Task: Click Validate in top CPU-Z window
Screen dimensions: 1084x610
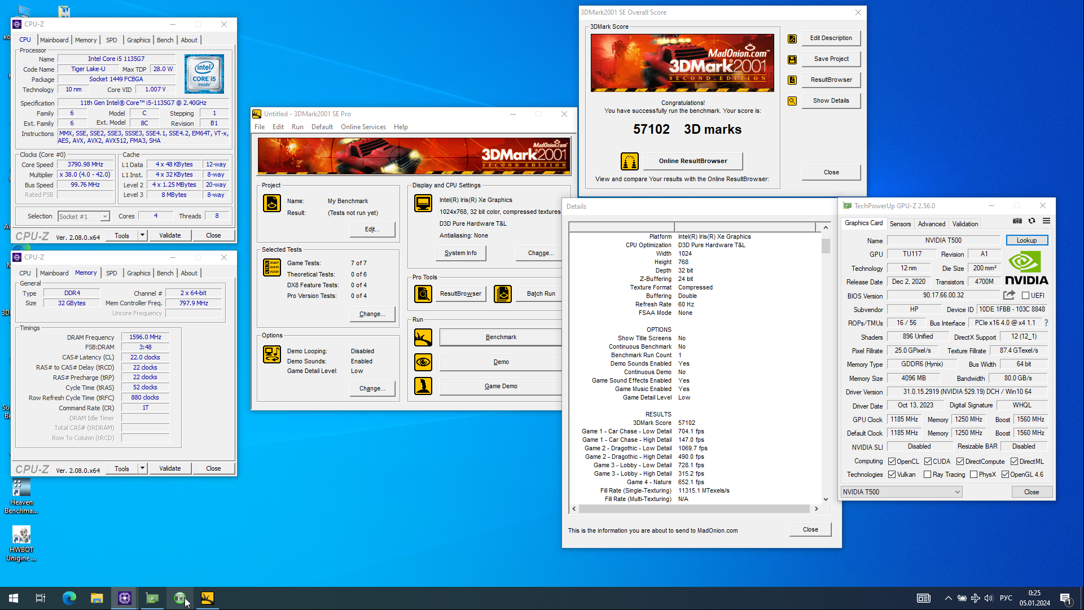Action: (x=170, y=235)
